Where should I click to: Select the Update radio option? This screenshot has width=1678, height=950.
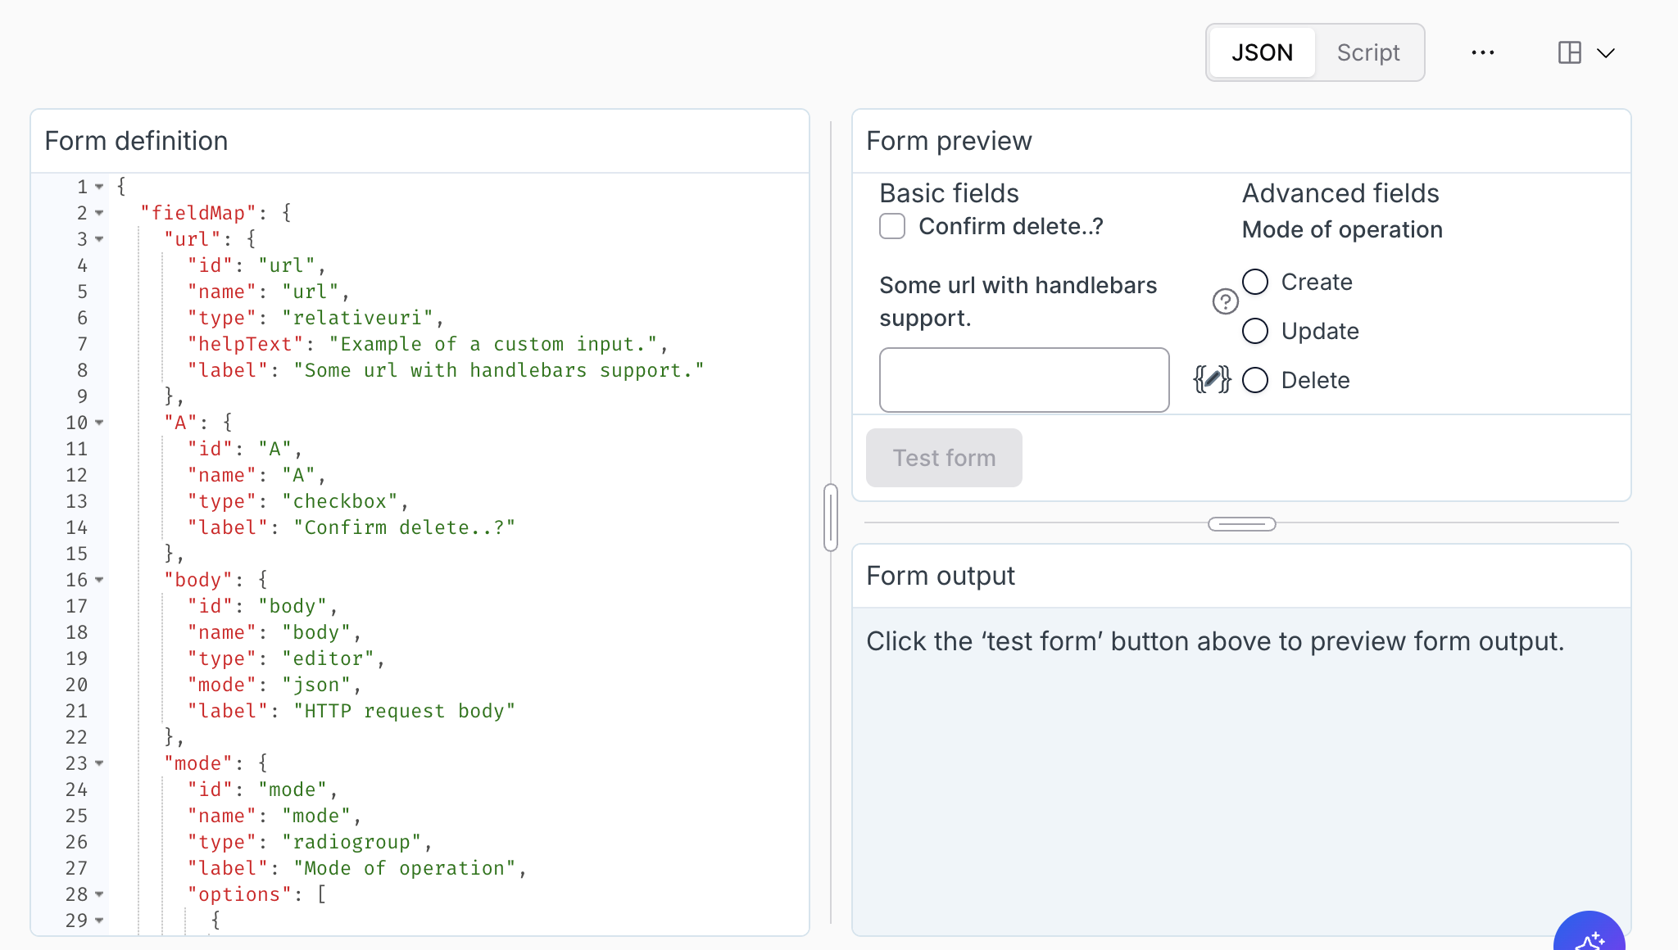(1255, 331)
